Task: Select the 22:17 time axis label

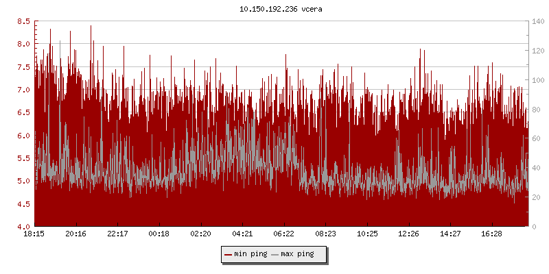Action: 117,234
